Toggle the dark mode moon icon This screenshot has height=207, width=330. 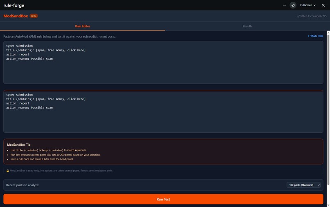[x=293, y=5]
